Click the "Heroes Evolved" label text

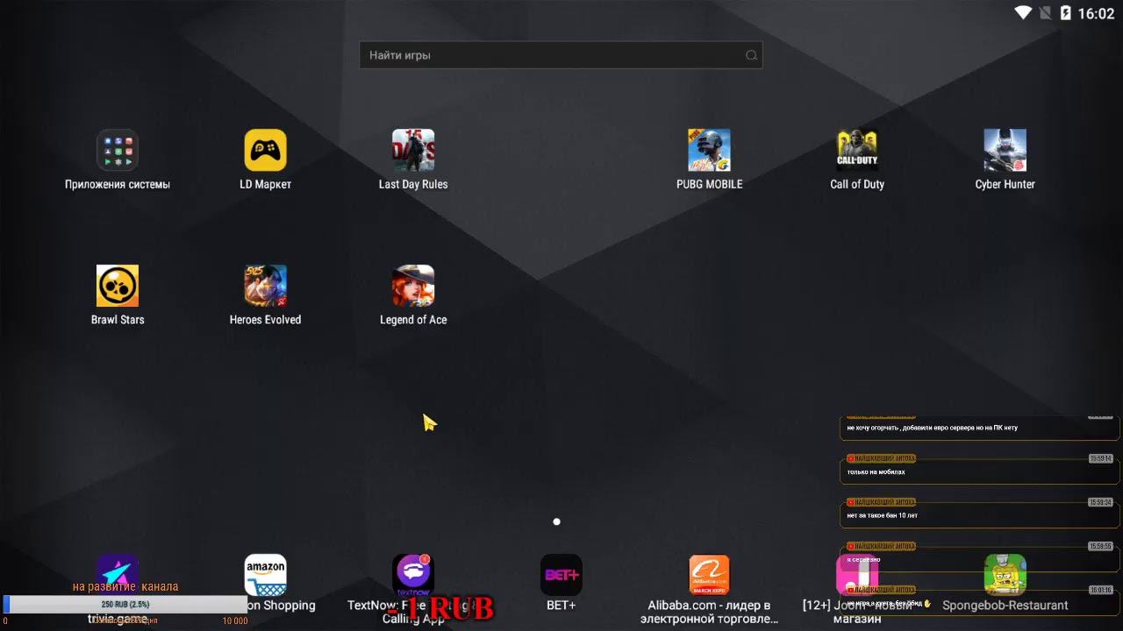tap(265, 319)
